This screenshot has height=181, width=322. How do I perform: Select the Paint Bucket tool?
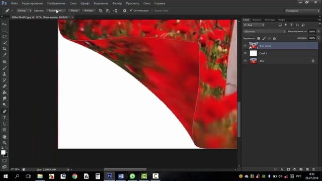5,93
